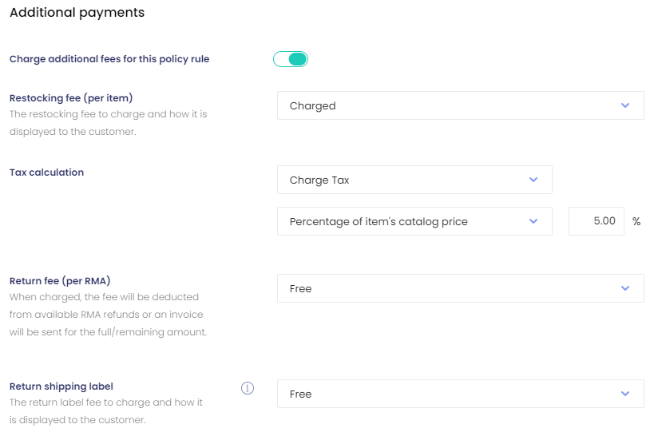Expand the Percentage of item's catalog price selector
The width and height of the screenshot is (658, 440).
(414, 221)
